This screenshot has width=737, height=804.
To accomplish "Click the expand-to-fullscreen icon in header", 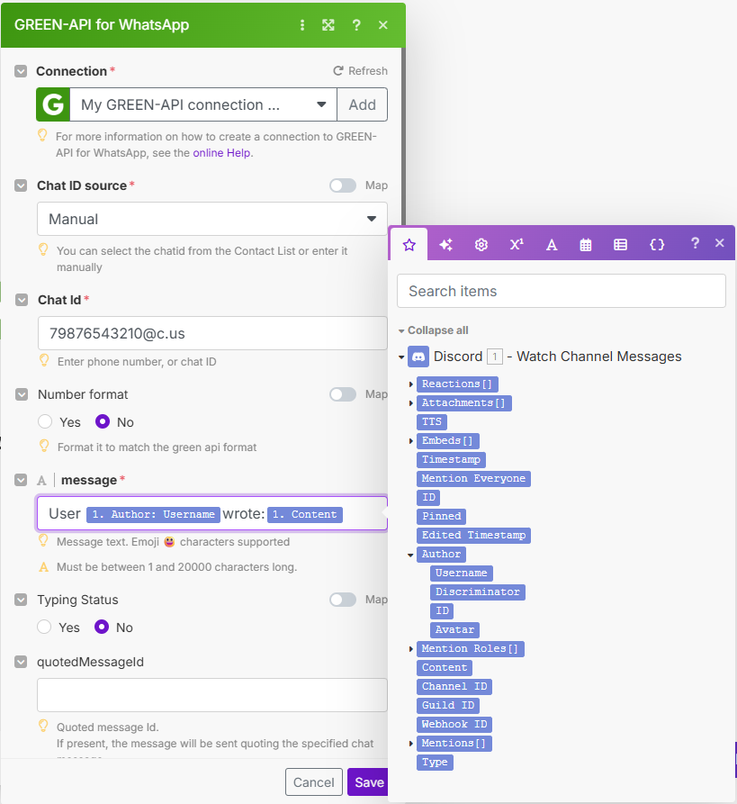I will (x=328, y=25).
